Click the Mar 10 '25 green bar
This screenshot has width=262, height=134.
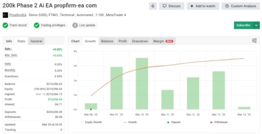142,84
